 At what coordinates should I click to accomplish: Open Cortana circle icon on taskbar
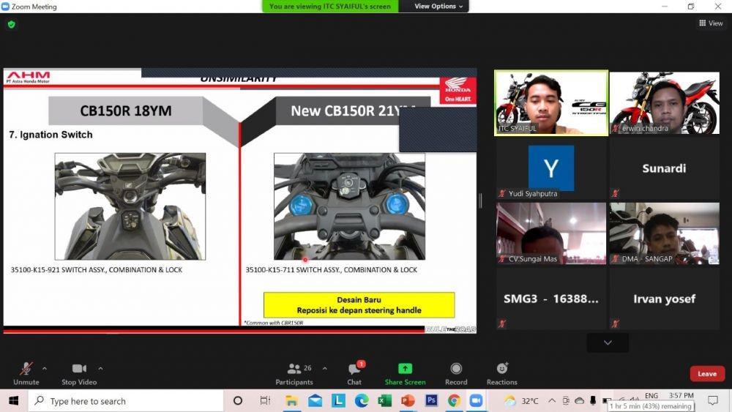(x=238, y=401)
